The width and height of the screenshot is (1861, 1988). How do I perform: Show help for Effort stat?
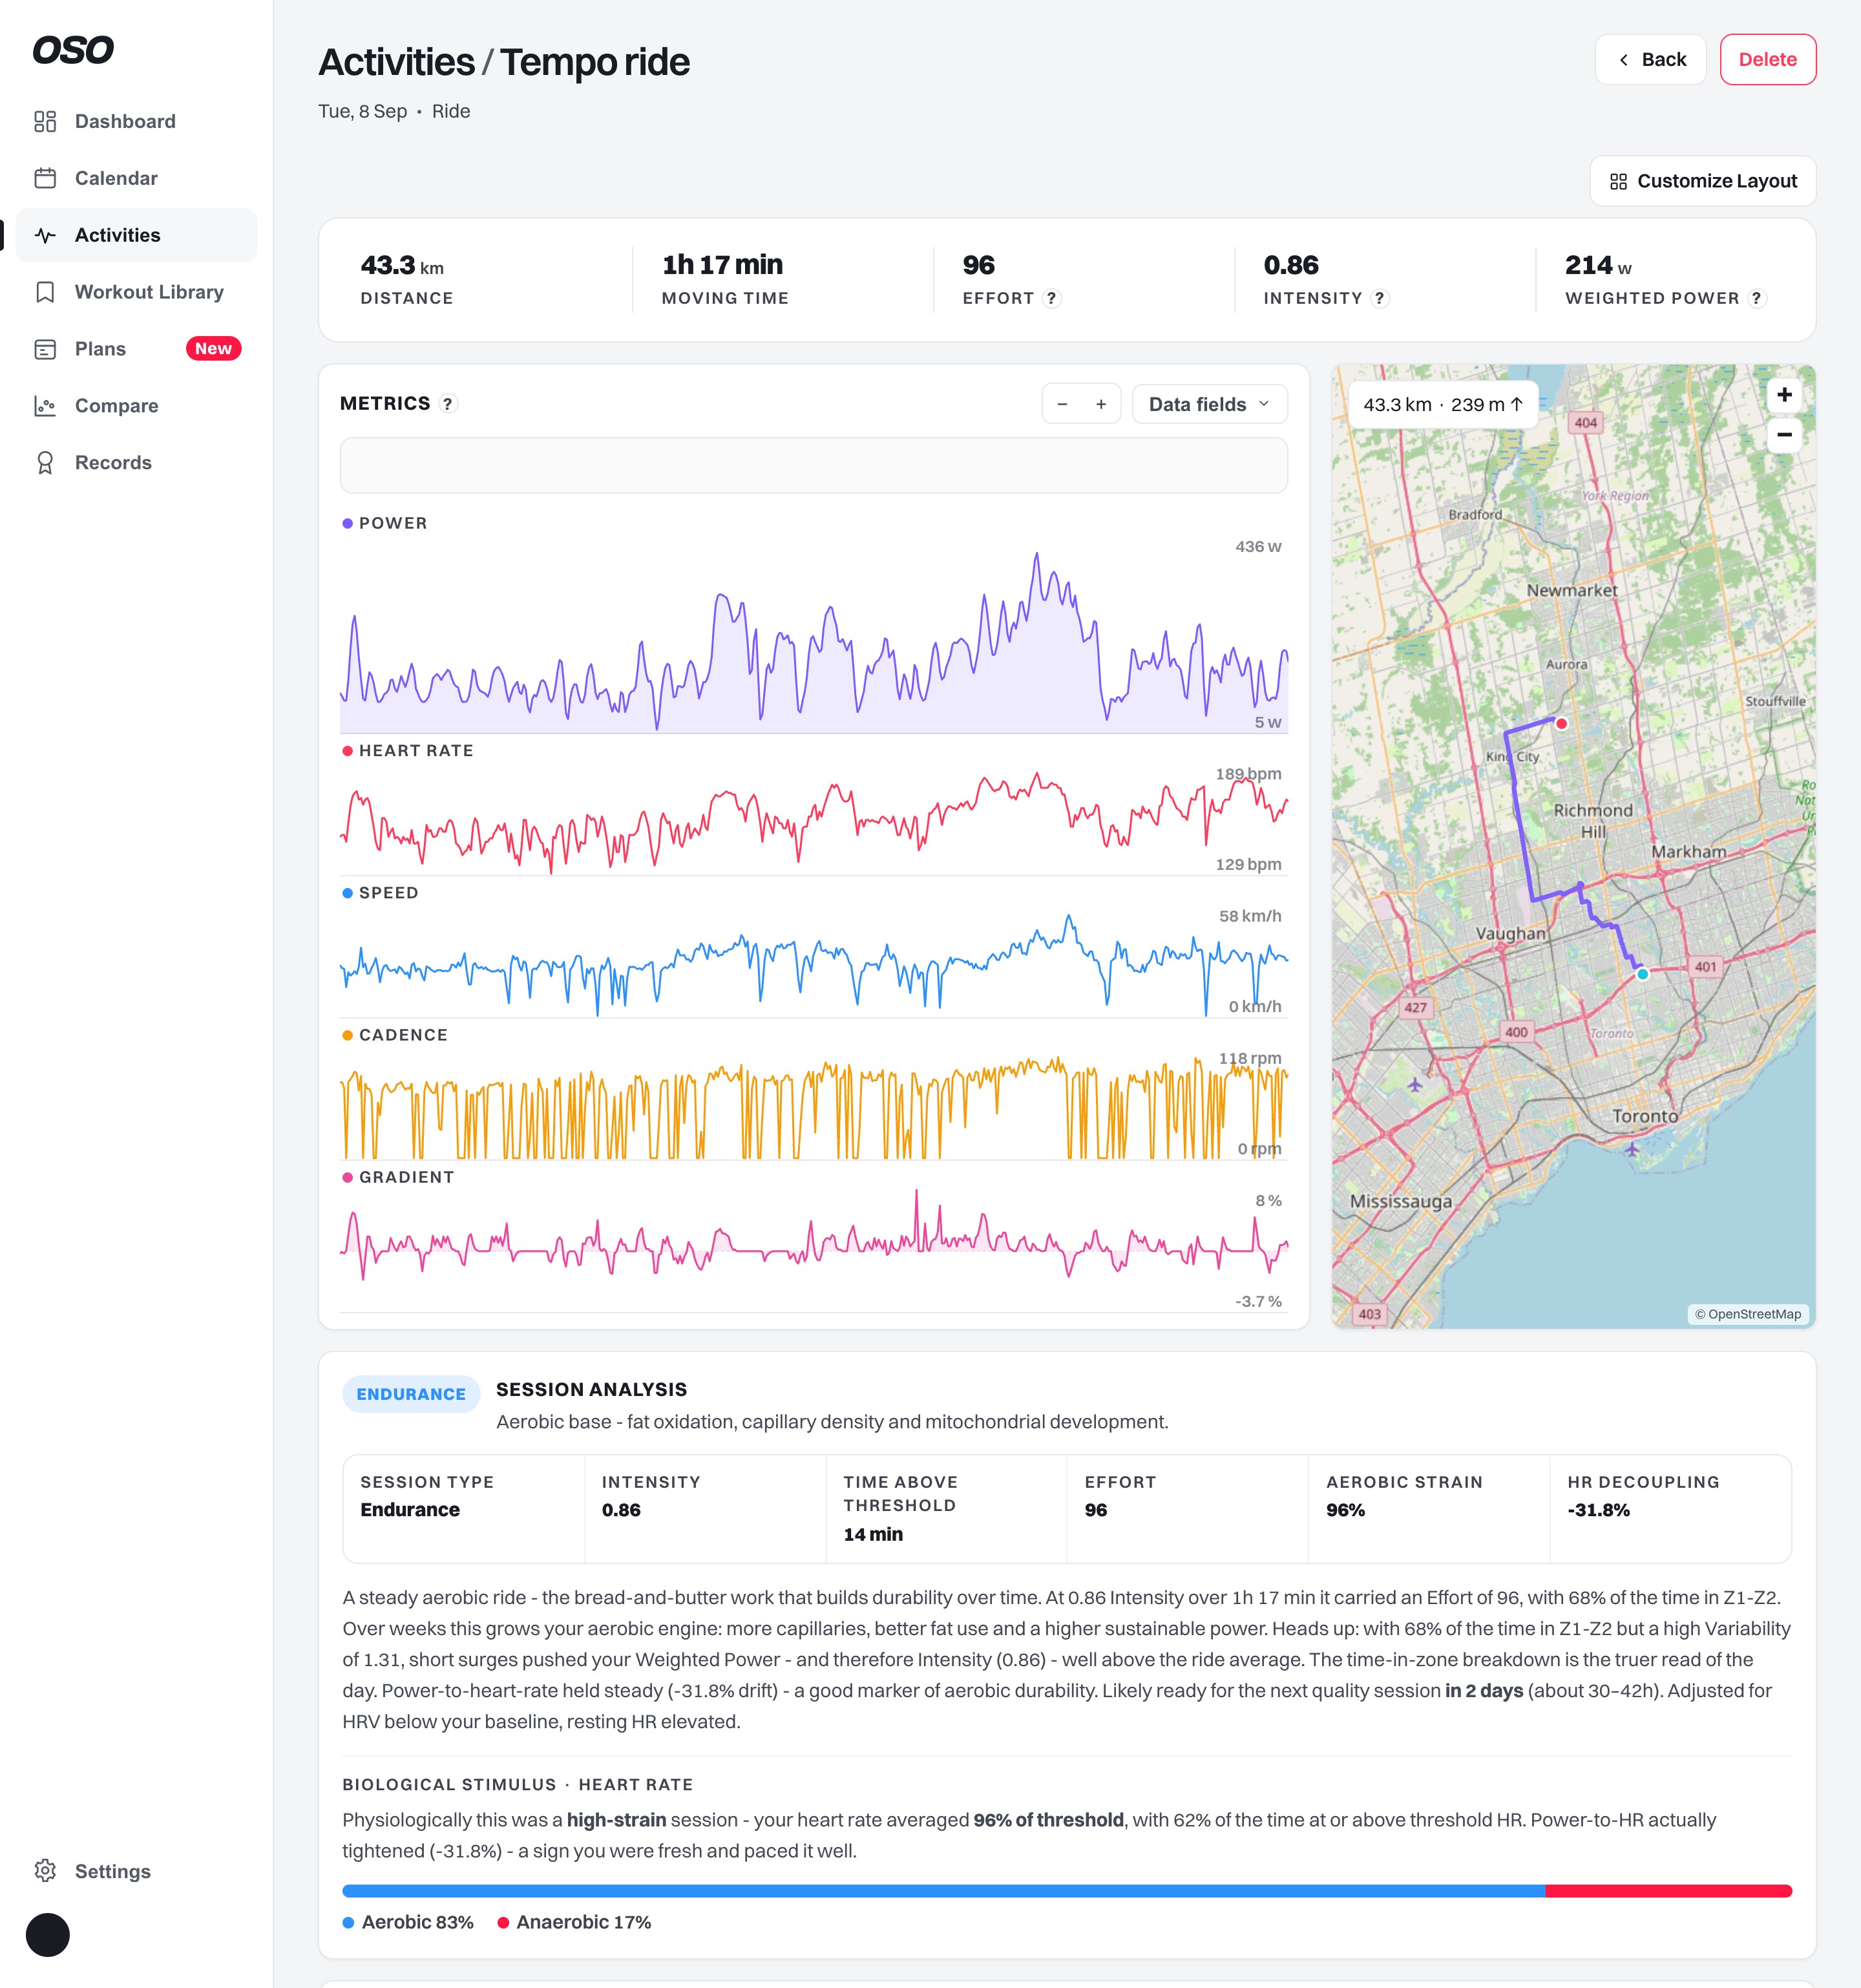[1051, 298]
